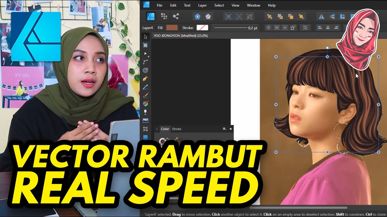The width and height of the screenshot is (387, 217).
Task: Switch to the Export persona
Action: [x=176, y=16]
